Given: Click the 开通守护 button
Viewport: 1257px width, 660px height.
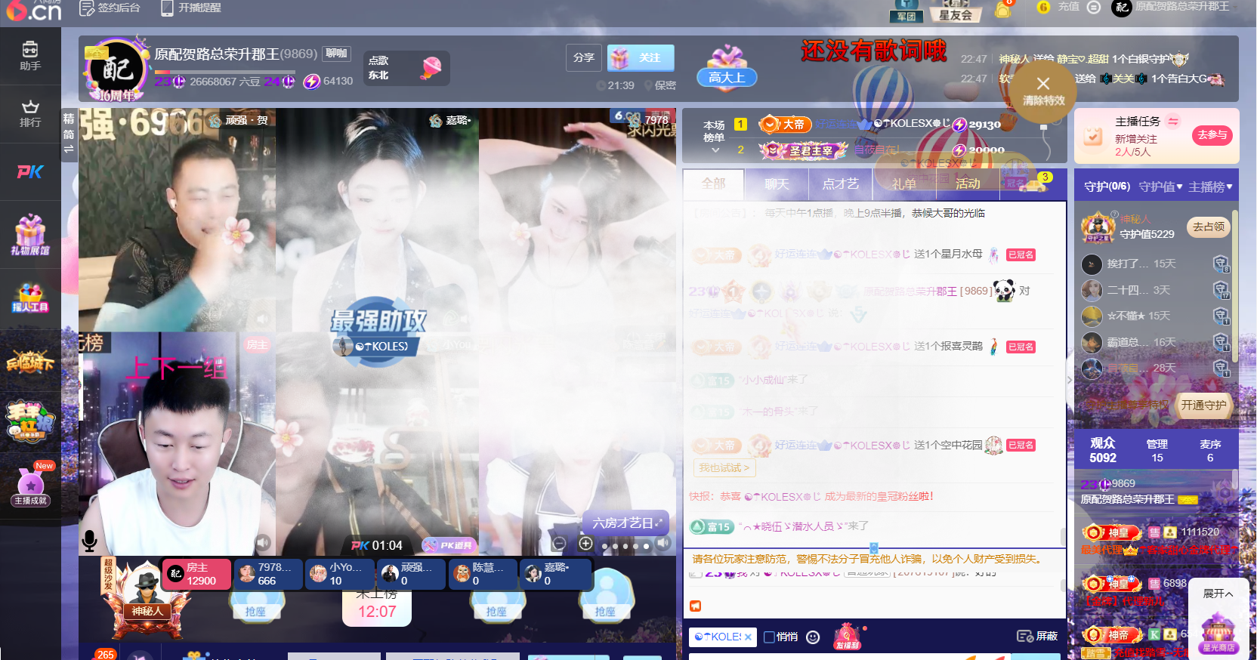Looking at the screenshot, I should pyautogui.click(x=1203, y=406).
